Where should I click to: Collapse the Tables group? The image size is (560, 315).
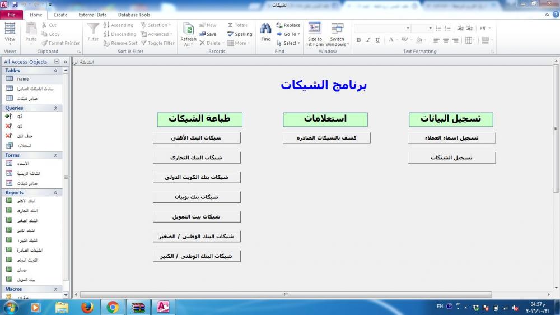click(x=55, y=71)
